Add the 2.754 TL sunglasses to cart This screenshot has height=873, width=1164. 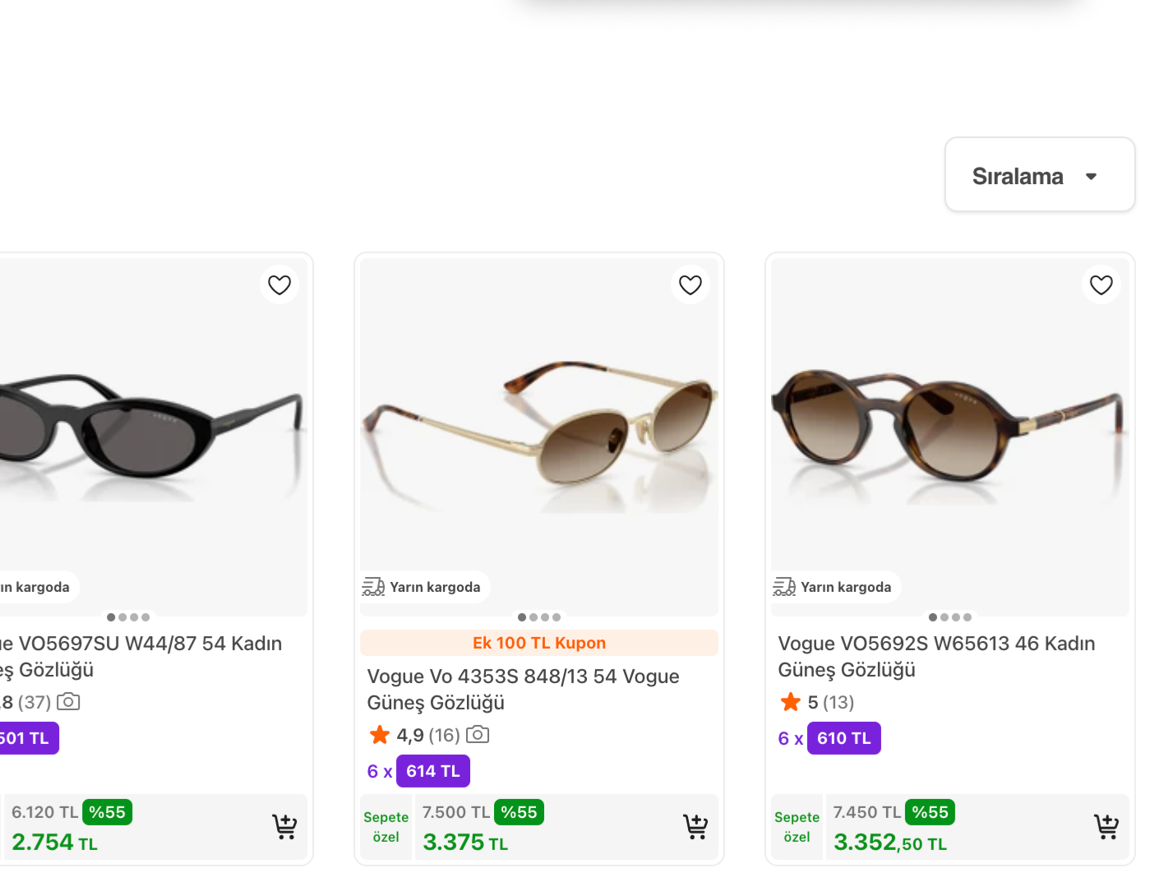pyautogui.click(x=284, y=826)
